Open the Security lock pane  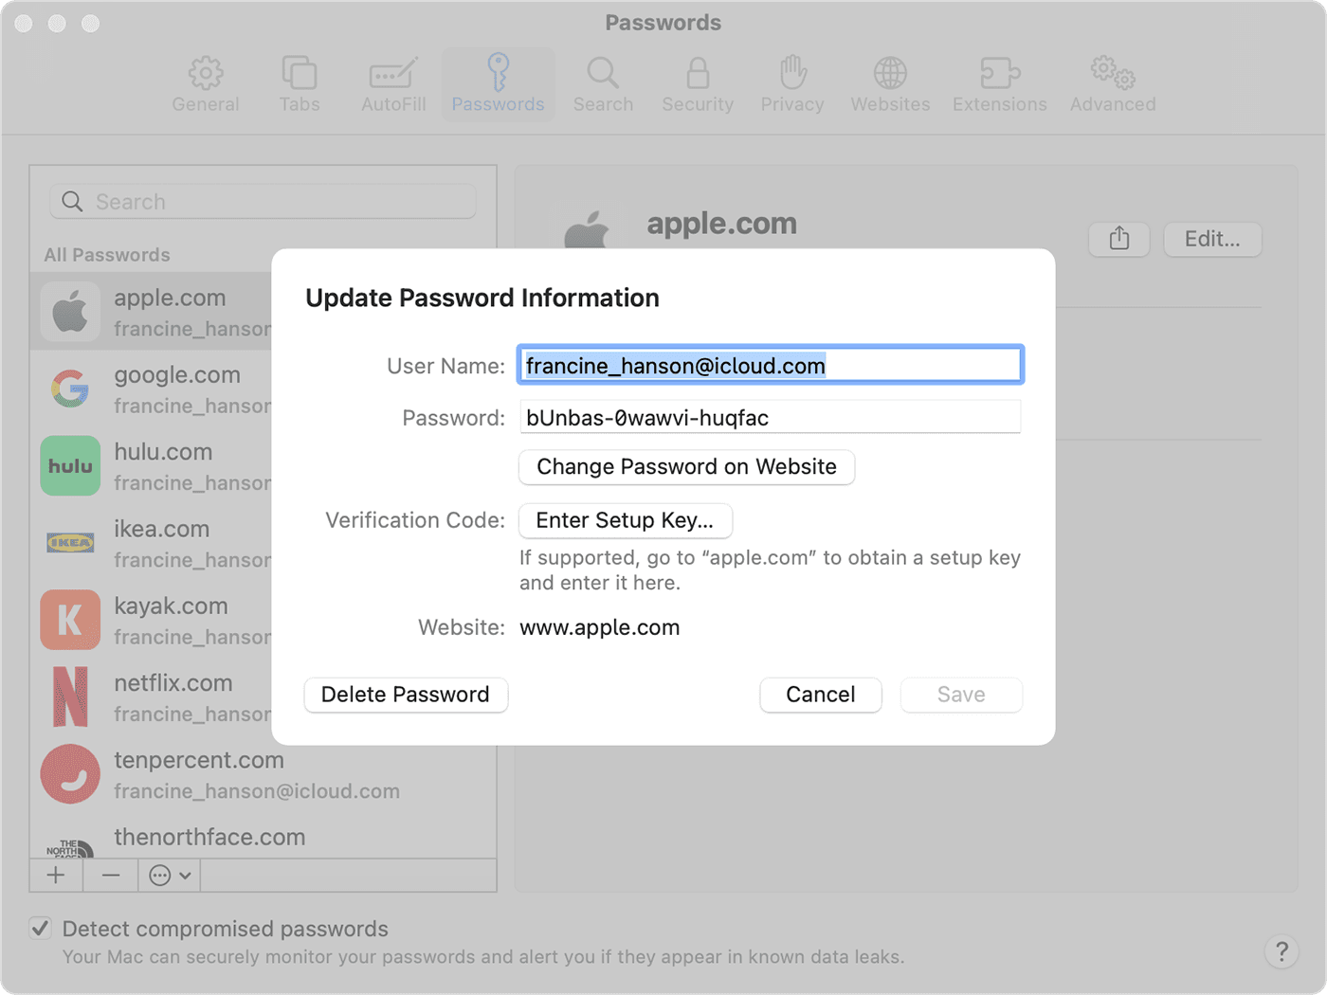pyautogui.click(x=698, y=85)
